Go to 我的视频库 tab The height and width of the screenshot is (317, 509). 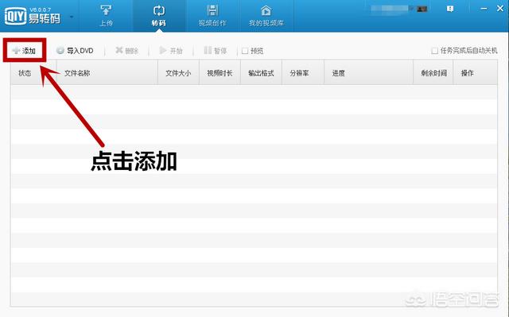266,16
